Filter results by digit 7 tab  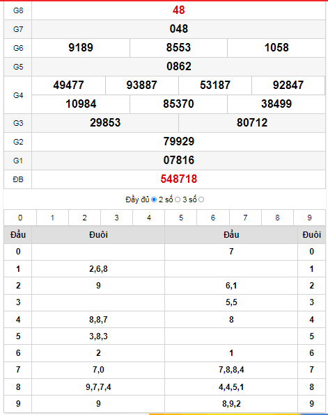click(245, 218)
